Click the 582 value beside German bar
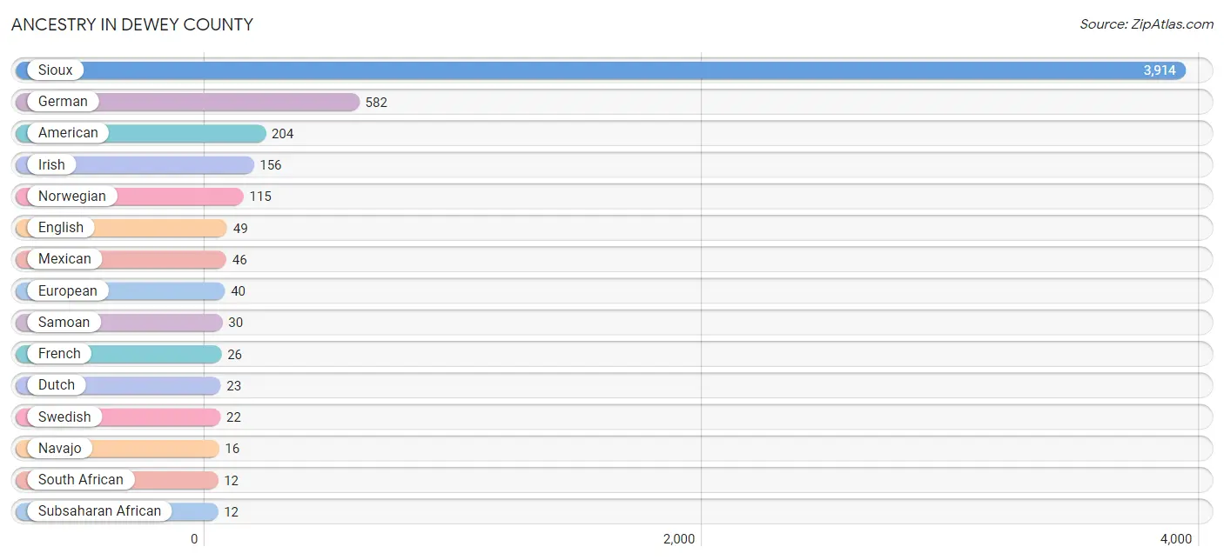The height and width of the screenshot is (560, 1224). (x=376, y=102)
